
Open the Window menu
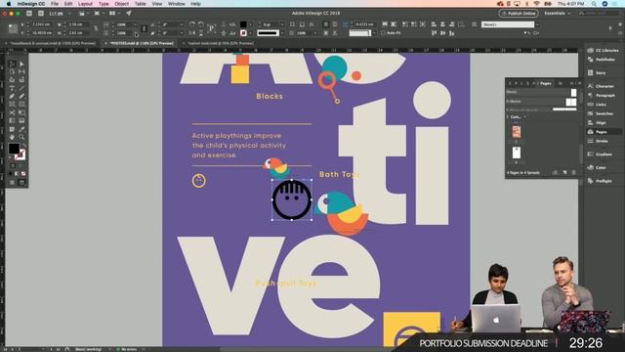(x=176, y=4)
